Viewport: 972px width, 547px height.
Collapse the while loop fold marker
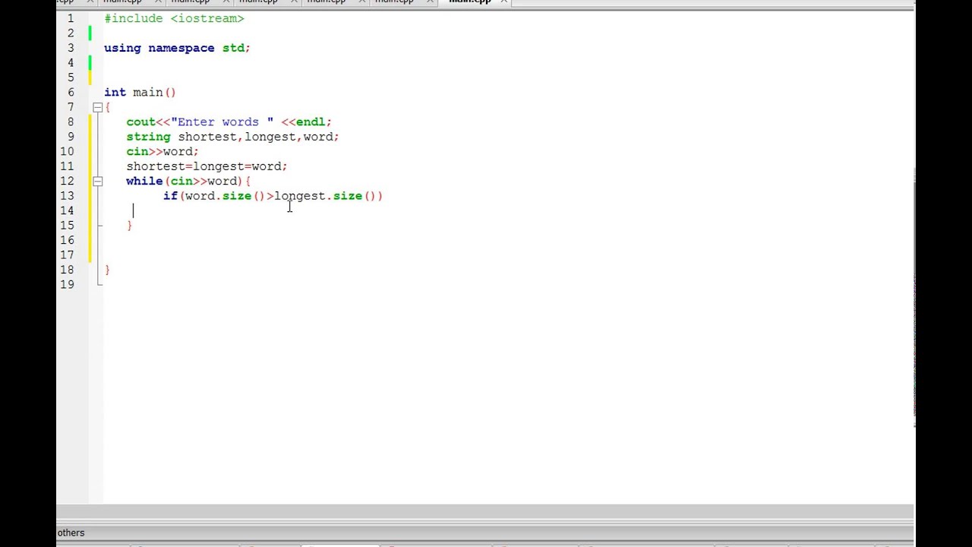point(97,181)
